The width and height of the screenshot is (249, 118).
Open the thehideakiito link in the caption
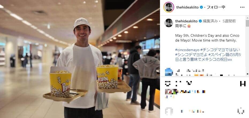click(186, 21)
